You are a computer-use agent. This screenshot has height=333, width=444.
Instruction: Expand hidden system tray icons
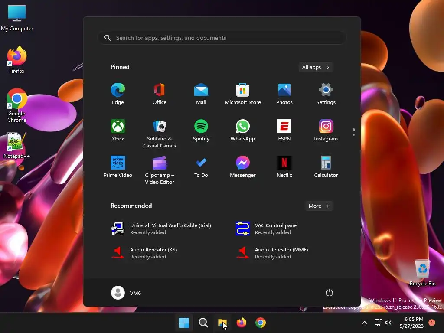[x=365, y=323]
